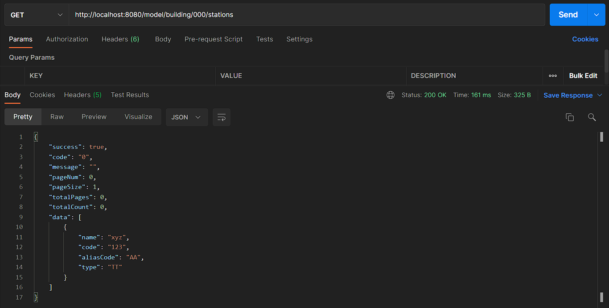Search within the response body

coord(592,117)
